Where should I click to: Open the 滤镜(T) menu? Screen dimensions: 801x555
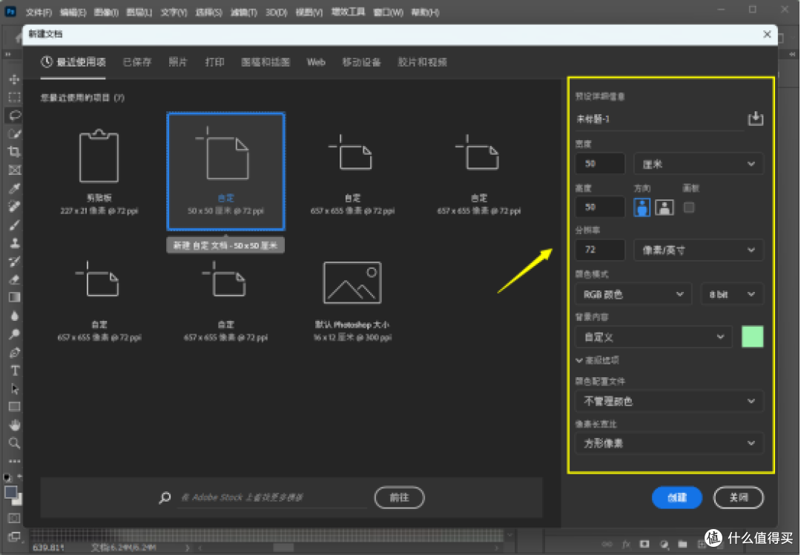pyautogui.click(x=244, y=13)
